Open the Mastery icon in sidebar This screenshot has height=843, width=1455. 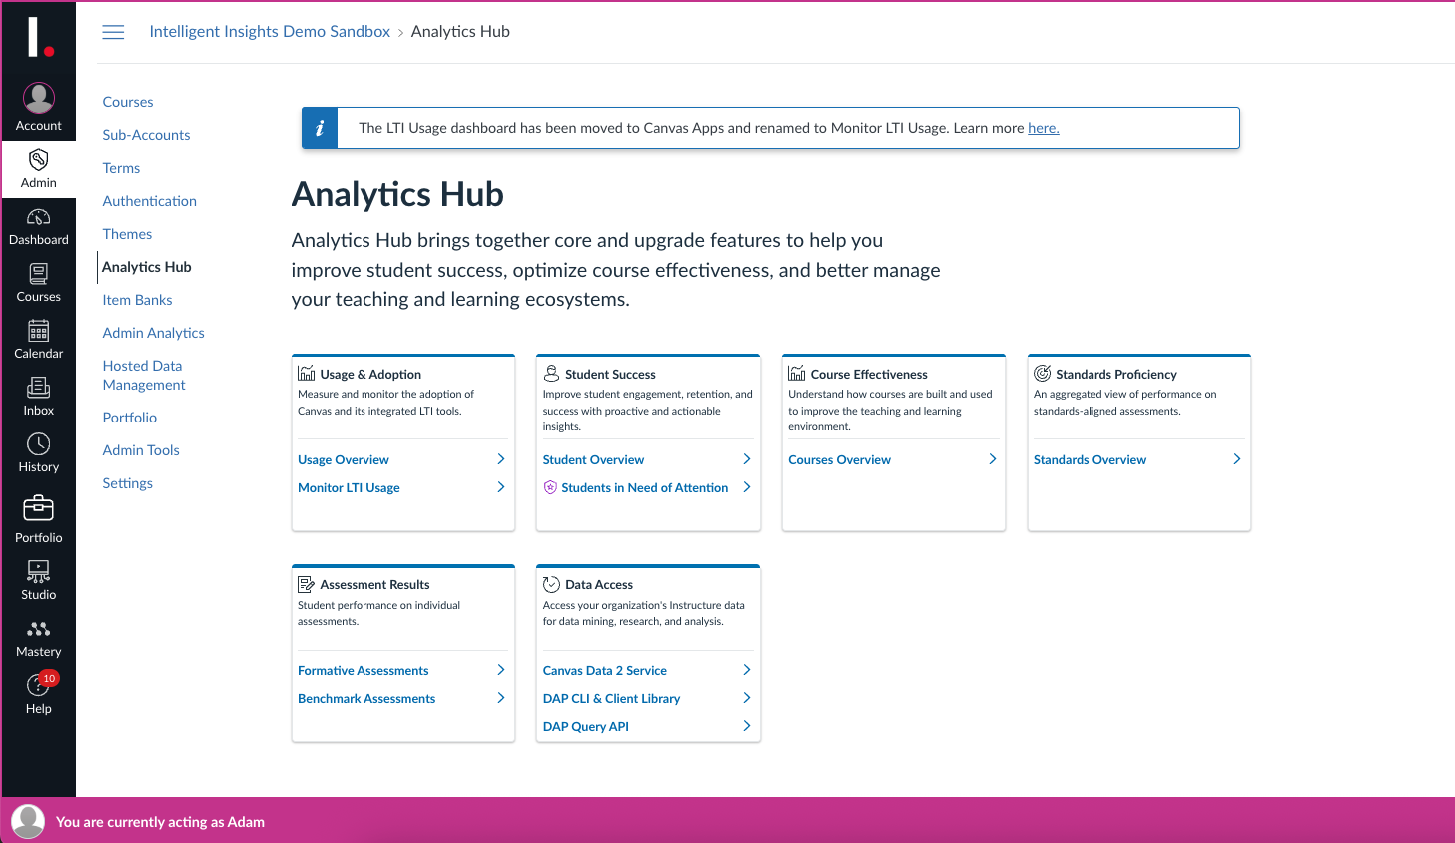click(38, 629)
